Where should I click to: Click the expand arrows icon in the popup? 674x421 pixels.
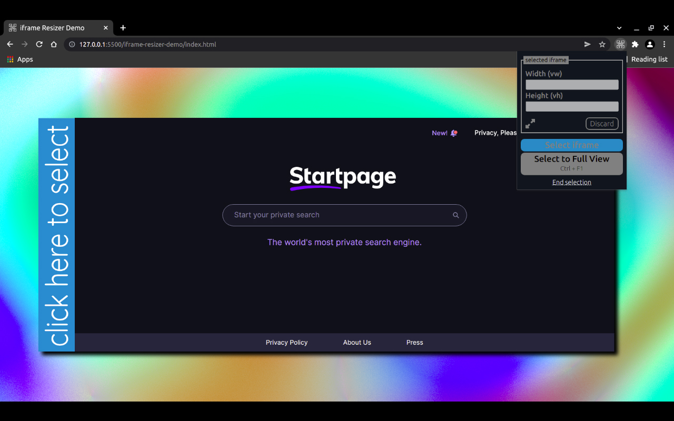(530, 124)
